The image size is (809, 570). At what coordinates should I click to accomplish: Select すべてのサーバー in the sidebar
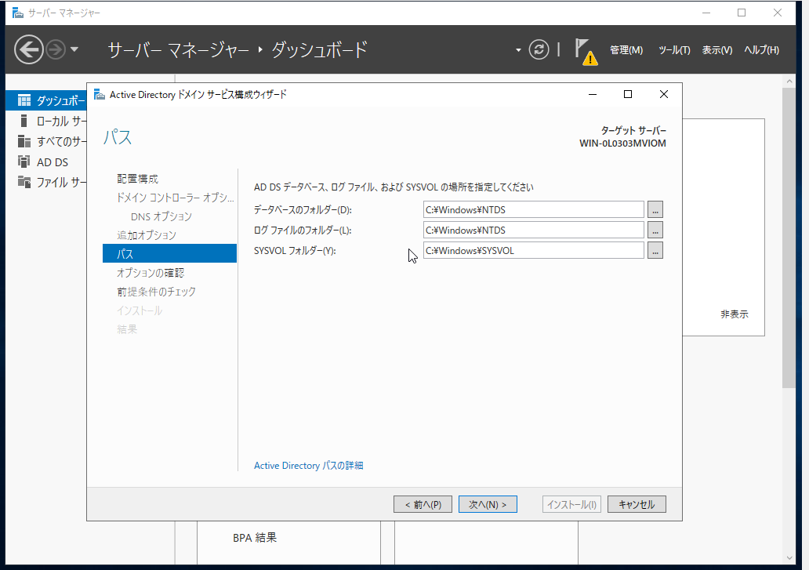(46, 141)
